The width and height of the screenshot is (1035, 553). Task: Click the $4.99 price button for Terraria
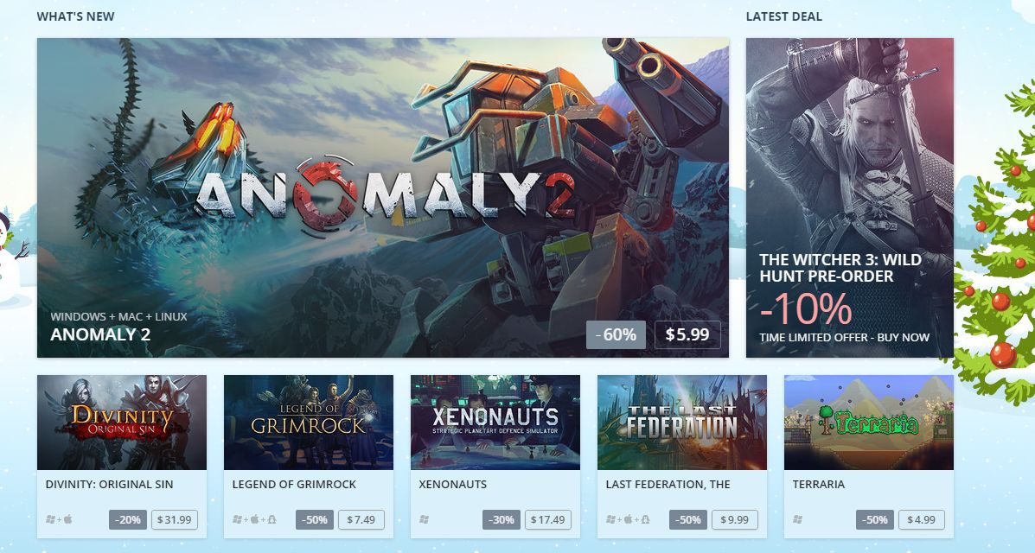pyautogui.click(x=922, y=519)
